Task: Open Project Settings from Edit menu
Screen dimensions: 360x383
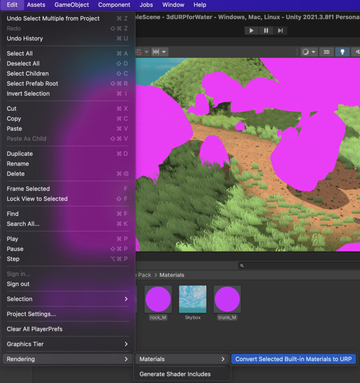Action: (x=31, y=314)
